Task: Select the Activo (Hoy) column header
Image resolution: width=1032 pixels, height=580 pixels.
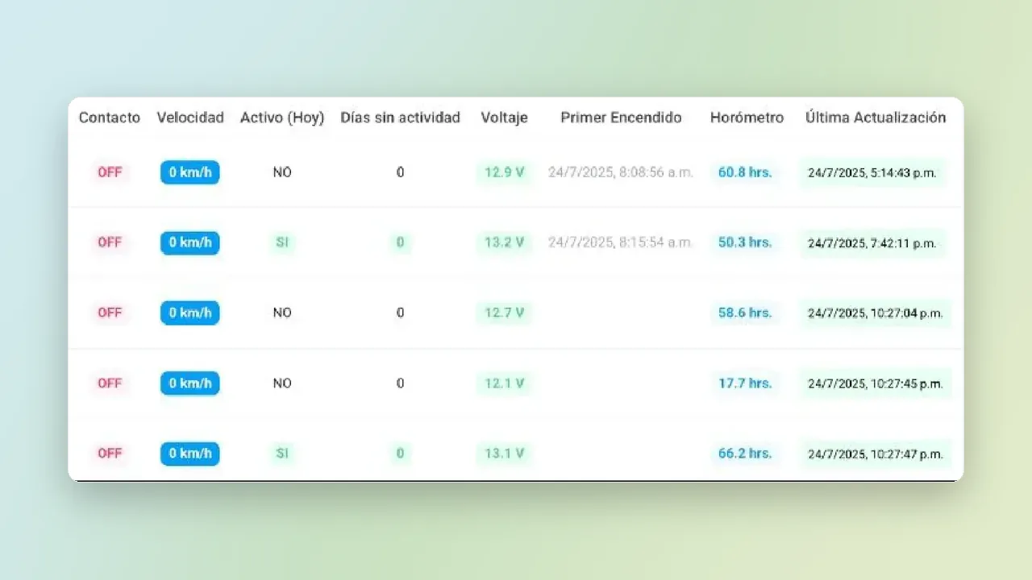Action: click(282, 118)
